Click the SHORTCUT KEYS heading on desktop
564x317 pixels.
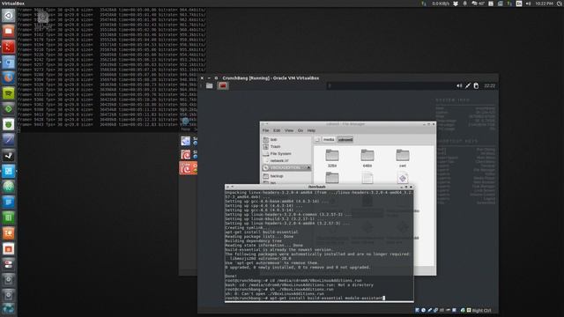point(456,141)
